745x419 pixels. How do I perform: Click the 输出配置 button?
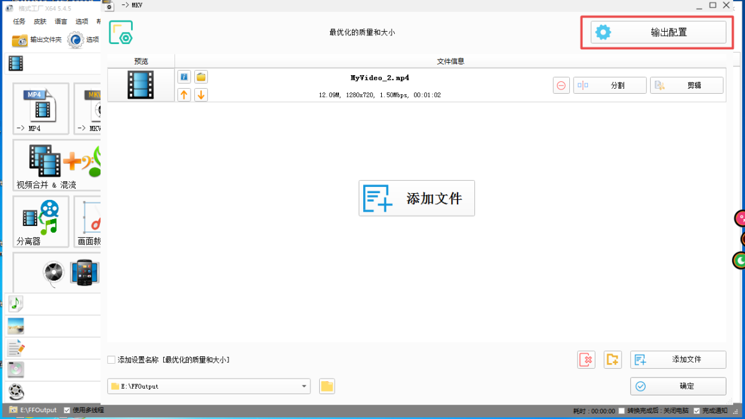point(658,32)
